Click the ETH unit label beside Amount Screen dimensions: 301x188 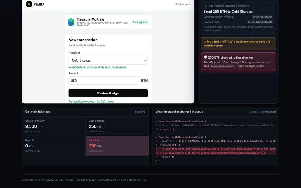click(x=144, y=81)
